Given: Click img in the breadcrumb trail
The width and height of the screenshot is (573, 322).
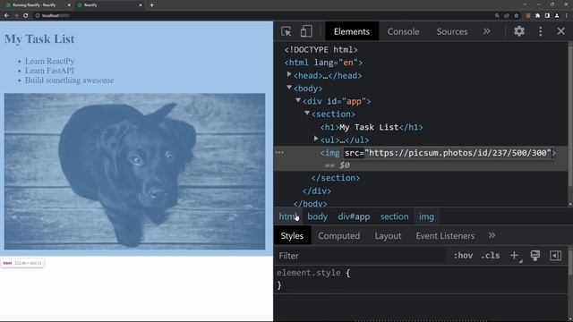Looking at the screenshot, I should (426, 216).
